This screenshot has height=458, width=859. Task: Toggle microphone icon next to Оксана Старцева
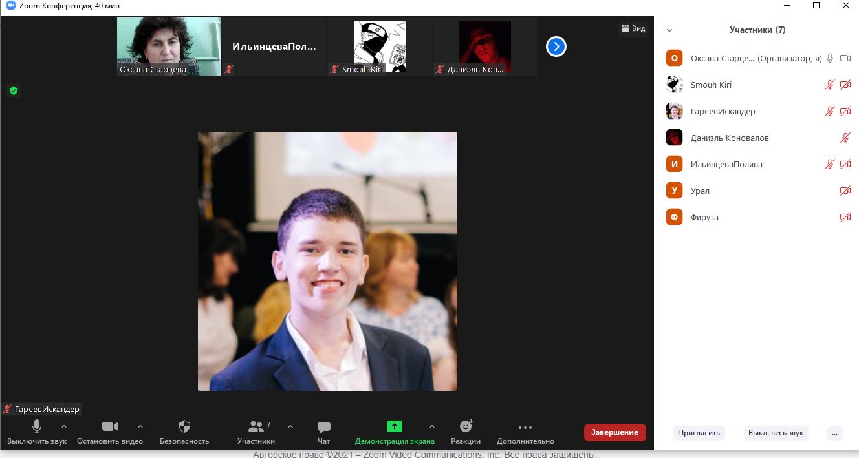pyautogui.click(x=829, y=58)
